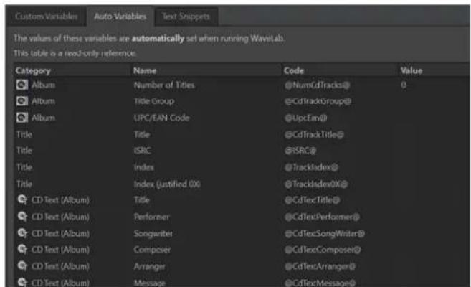Click the CD Text icon in the Songwriter row

click(x=22, y=233)
